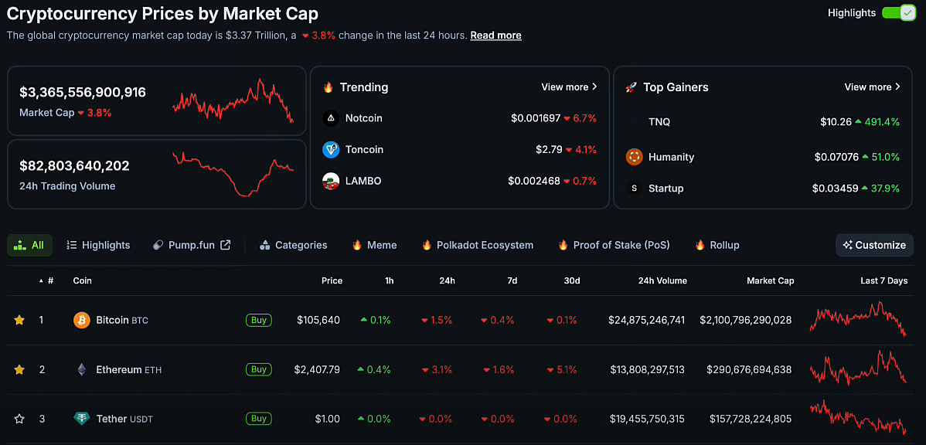926x445 pixels.
Task: Click Bitcoin's Last 7 Days sparkline chart
Action: pos(856,319)
